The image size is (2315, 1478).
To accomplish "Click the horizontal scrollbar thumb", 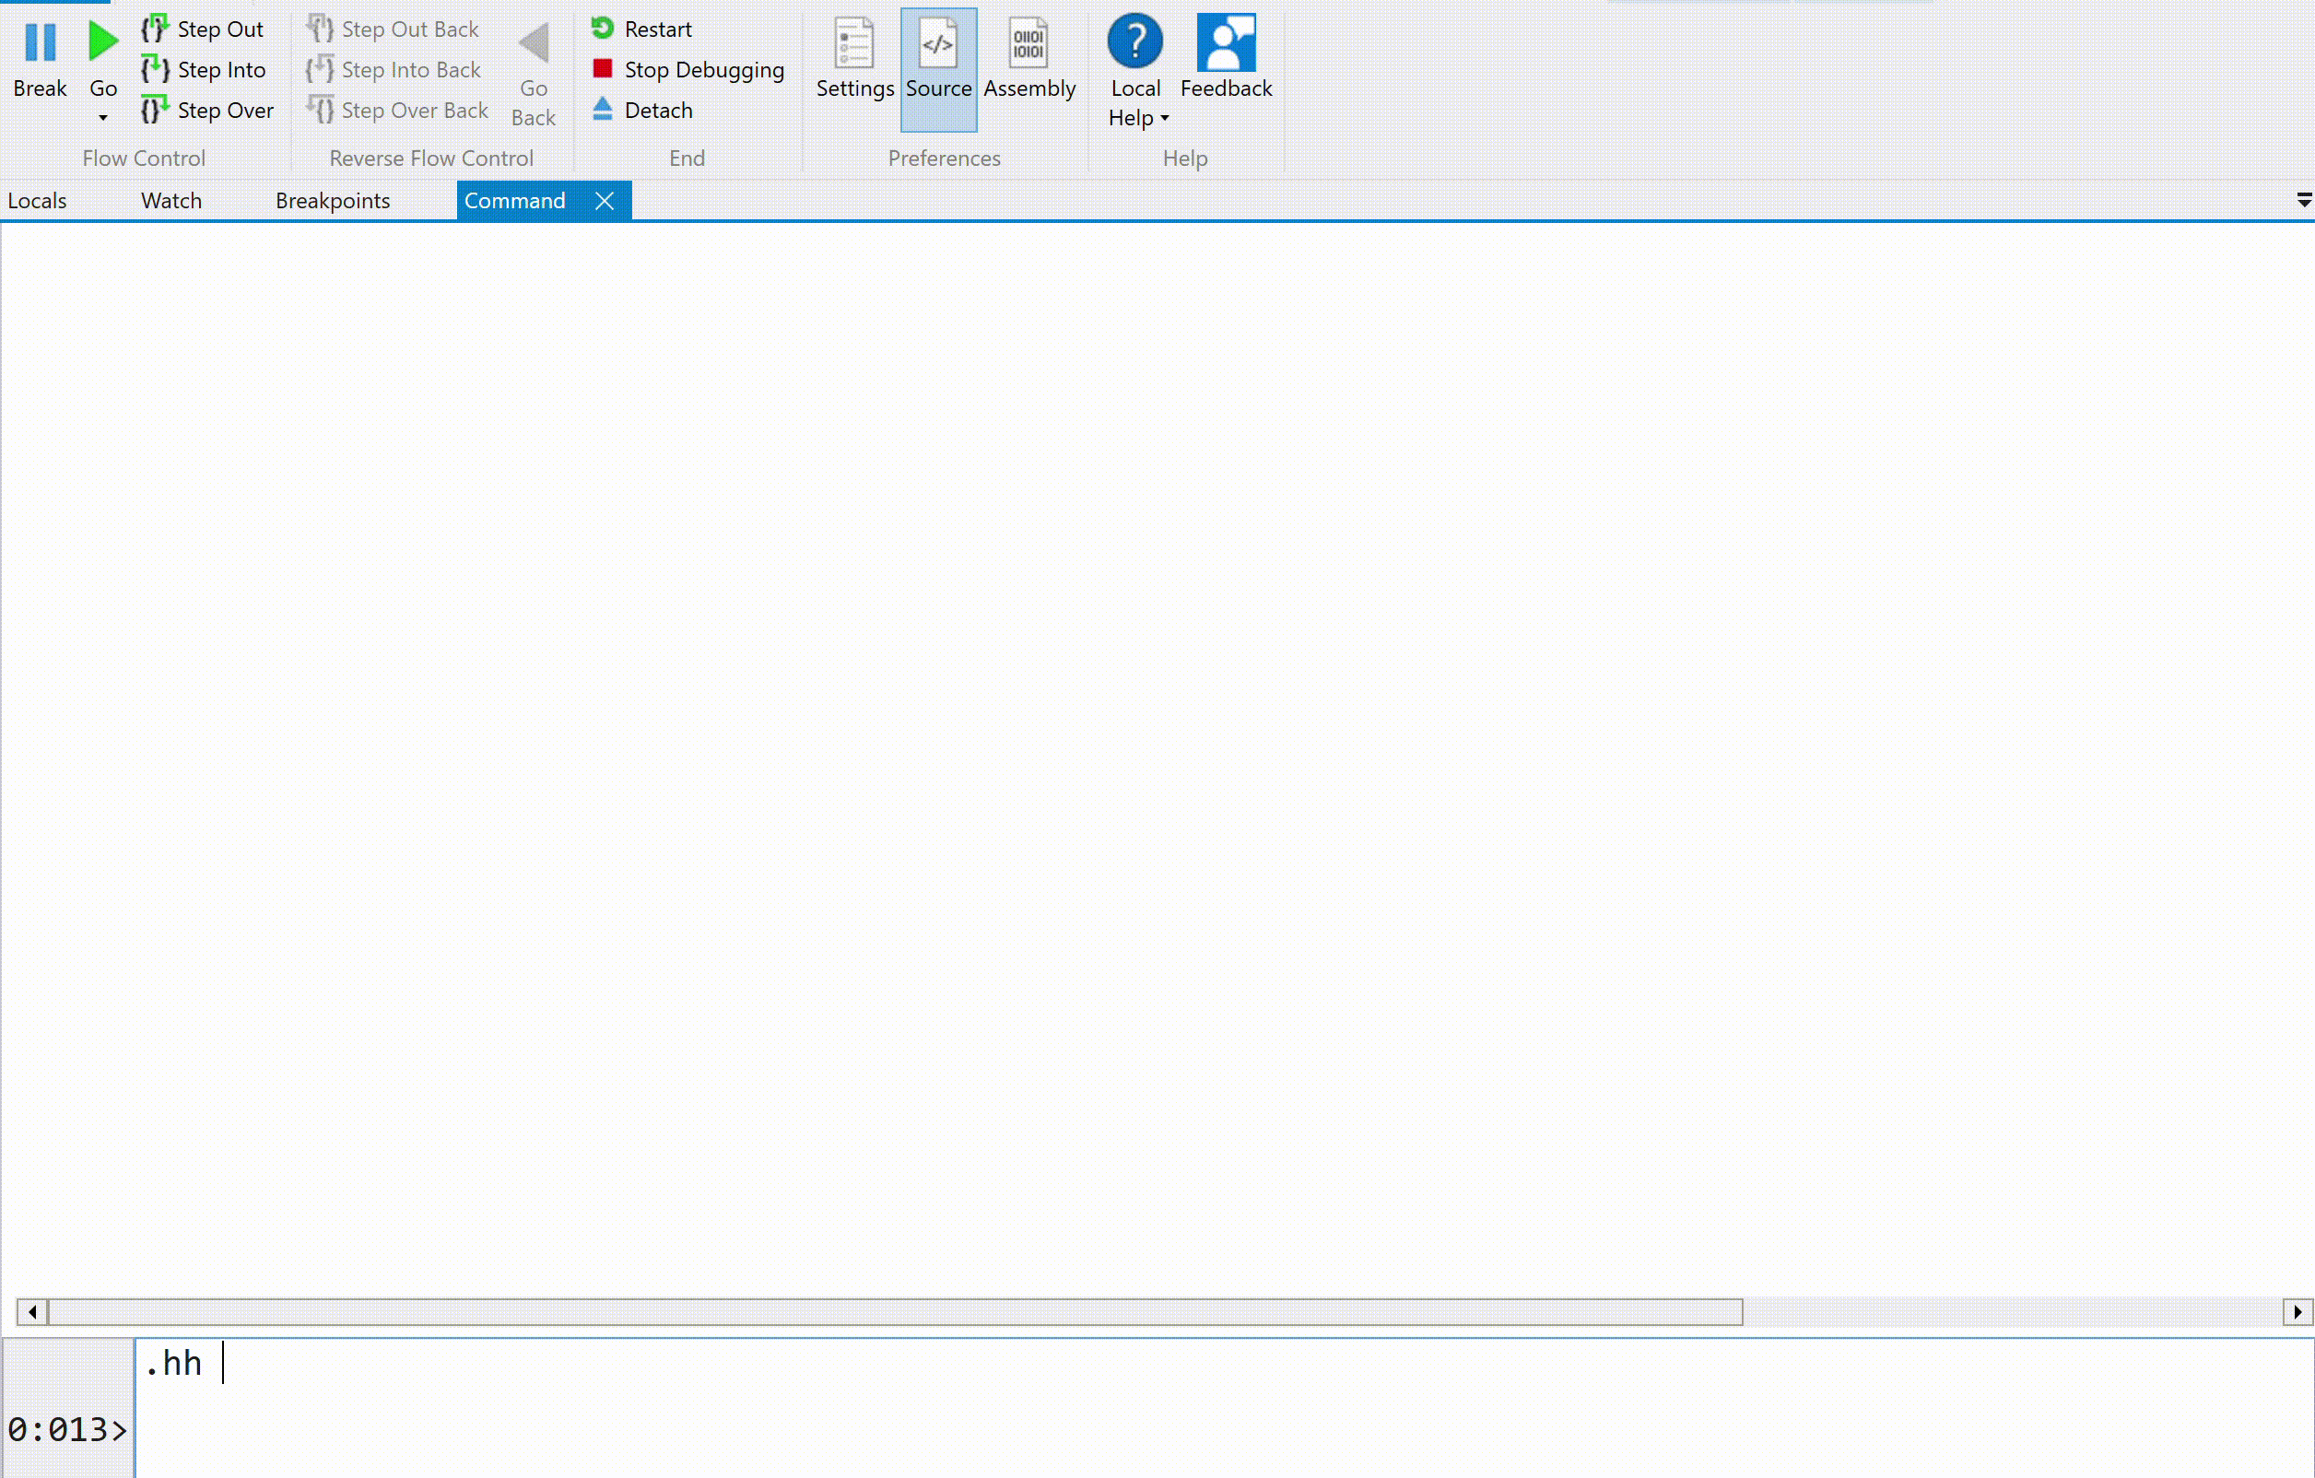I will pos(894,1311).
